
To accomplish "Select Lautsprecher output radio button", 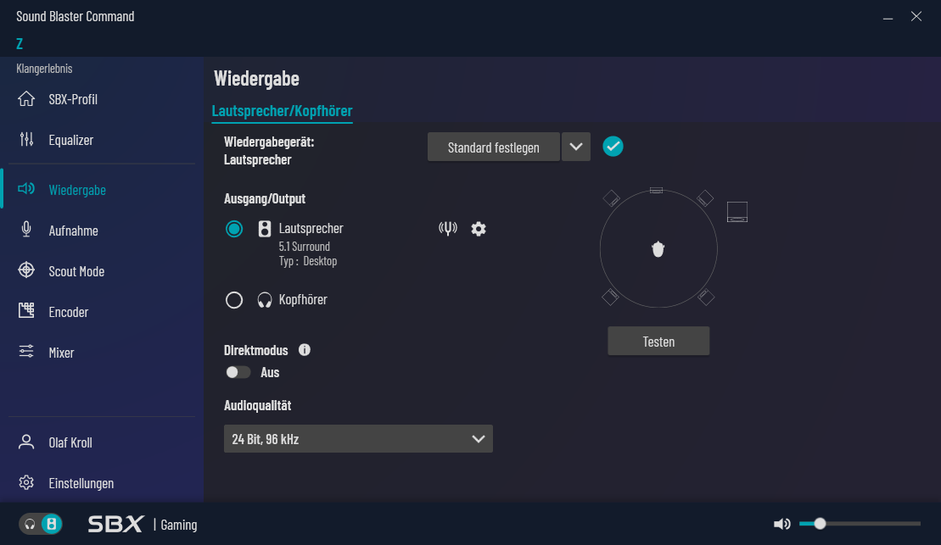I will coord(234,229).
